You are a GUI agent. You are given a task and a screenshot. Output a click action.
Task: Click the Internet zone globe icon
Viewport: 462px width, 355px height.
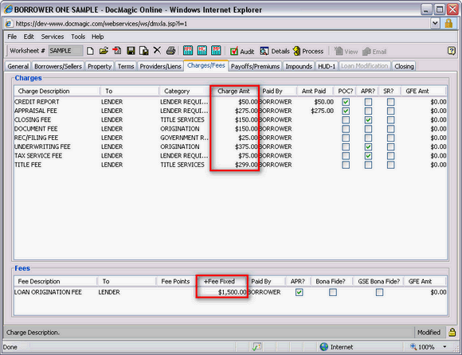(324, 347)
